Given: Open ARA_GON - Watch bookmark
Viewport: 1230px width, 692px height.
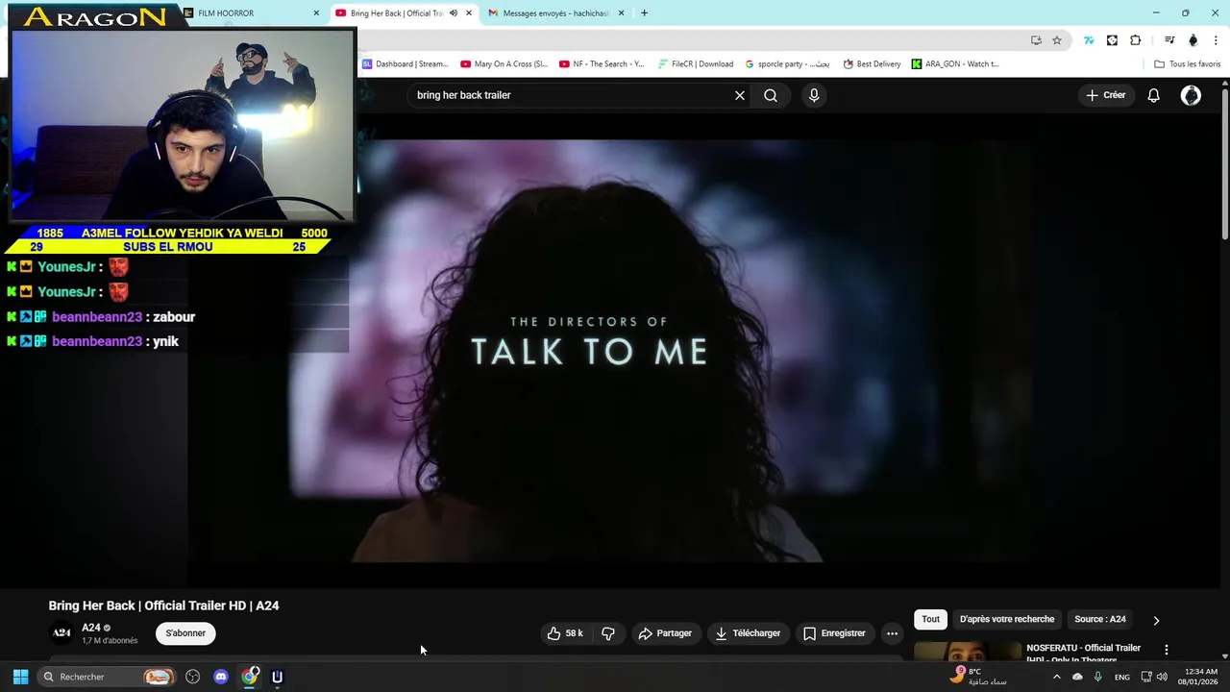Looking at the screenshot, I should coord(955,64).
